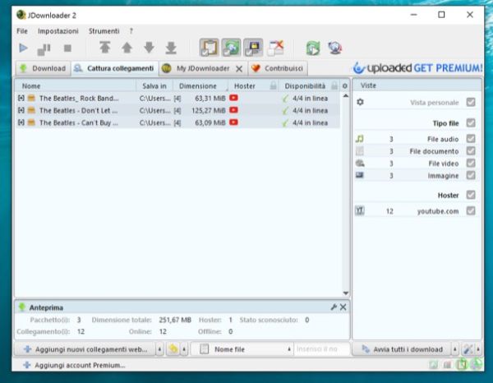This screenshot has height=383, width=493.
Task: Click the youtube.com hoster icon in Viste
Action: 360,210
